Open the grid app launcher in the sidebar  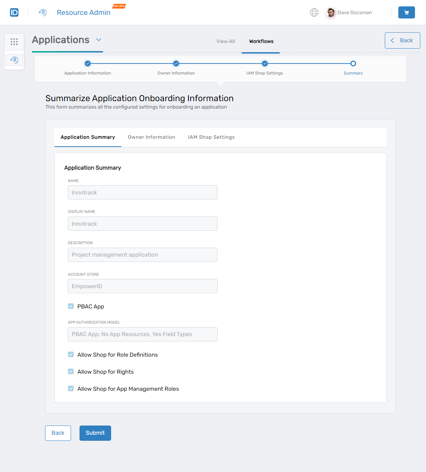pos(14,42)
